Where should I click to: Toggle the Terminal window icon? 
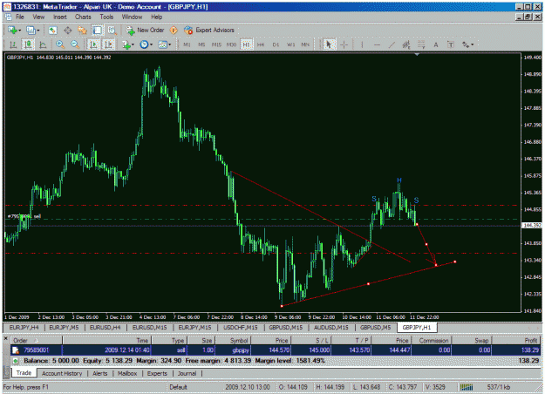pos(98,31)
